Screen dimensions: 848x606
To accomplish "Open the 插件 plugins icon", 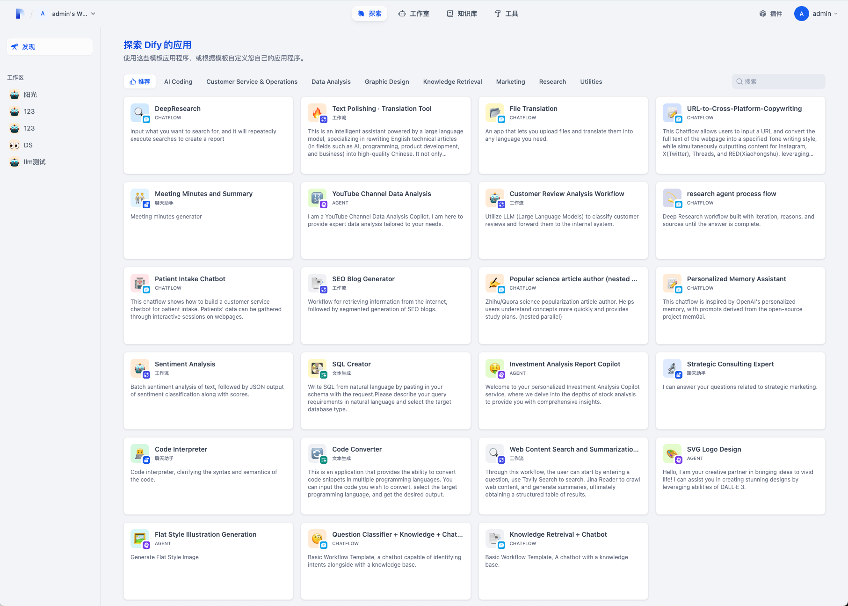I will pos(762,14).
